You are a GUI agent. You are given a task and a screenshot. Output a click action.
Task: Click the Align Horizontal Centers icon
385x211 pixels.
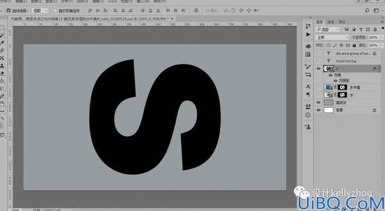[123, 10]
